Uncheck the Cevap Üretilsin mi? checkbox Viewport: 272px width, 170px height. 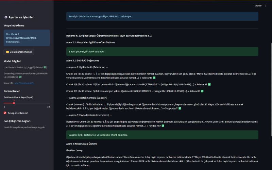click(5, 113)
